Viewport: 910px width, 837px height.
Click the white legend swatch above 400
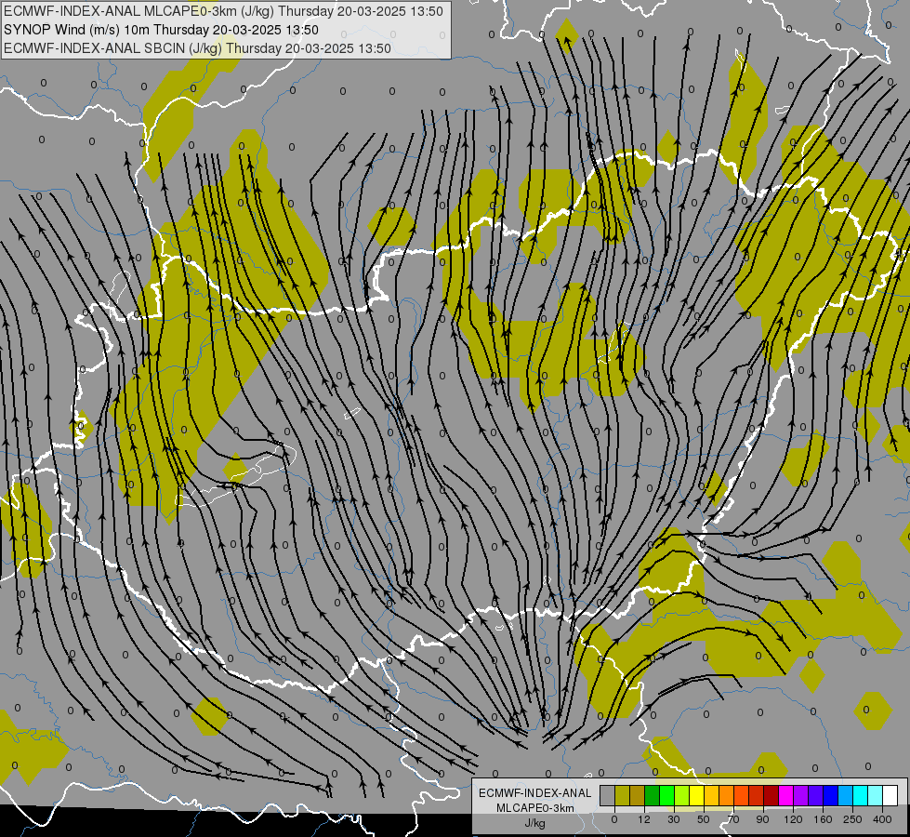point(890,795)
